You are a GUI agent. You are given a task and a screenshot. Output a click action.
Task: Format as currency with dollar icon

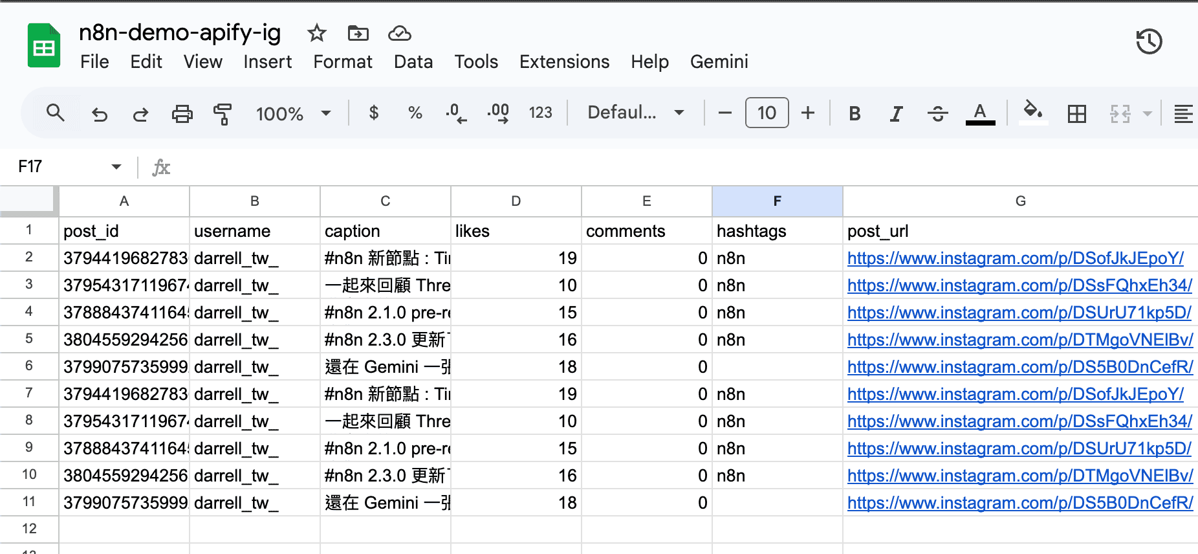(374, 113)
